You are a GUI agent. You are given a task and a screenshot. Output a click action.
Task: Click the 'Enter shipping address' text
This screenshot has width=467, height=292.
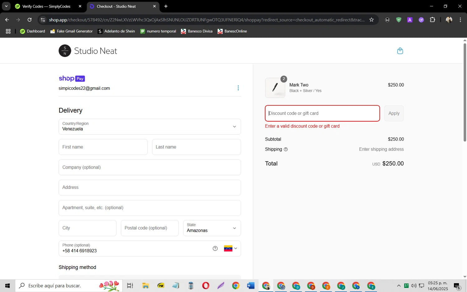[381, 149]
